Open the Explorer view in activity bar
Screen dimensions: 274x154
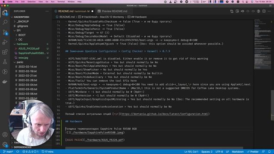click(5, 13)
